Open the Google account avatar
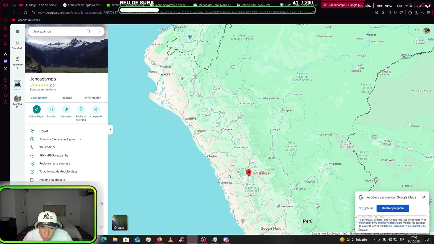The image size is (434, 244). (427, 31)
